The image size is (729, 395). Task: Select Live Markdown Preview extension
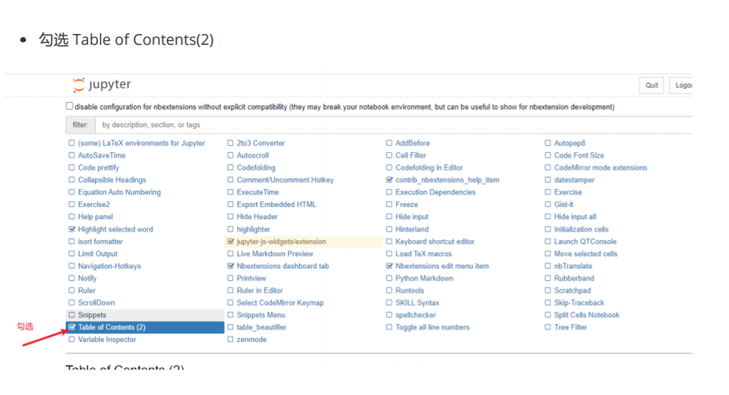(x=275, y=254)
